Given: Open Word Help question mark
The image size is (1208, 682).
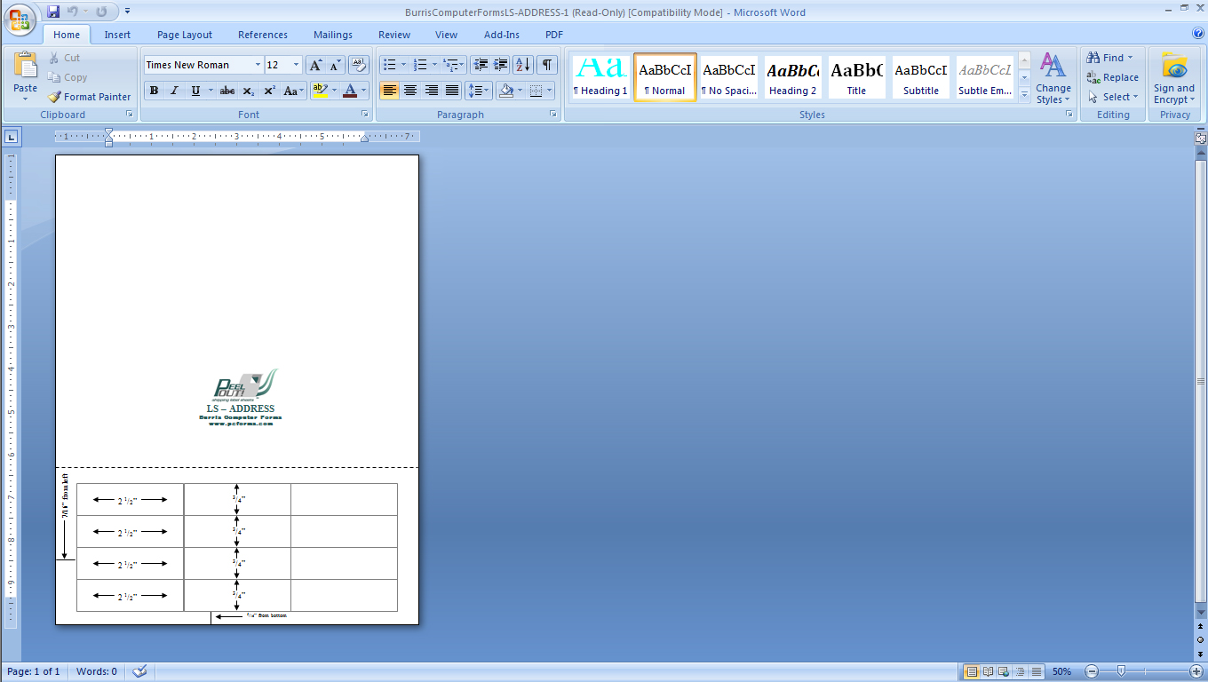Looking at the screenshot, I should [1198, 34].
